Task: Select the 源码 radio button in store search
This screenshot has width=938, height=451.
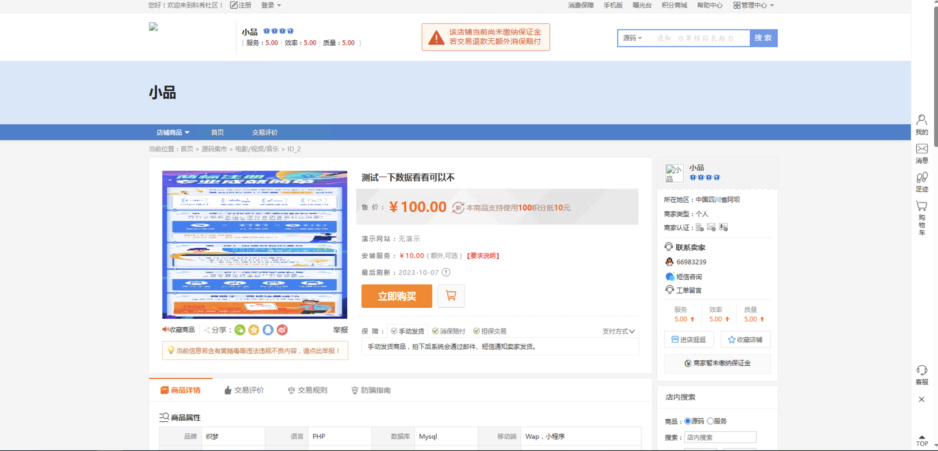Action: pyautogui.click(x=687, y=421)
